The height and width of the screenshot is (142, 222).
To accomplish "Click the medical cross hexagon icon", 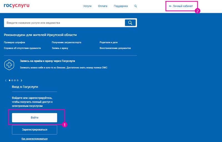I will click(9, 65).
